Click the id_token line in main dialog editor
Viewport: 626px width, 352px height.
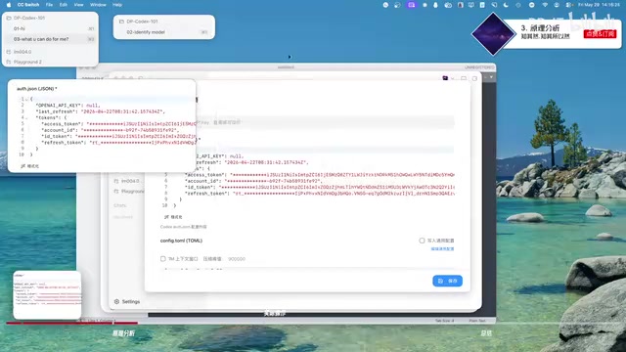tap(320, 187)
